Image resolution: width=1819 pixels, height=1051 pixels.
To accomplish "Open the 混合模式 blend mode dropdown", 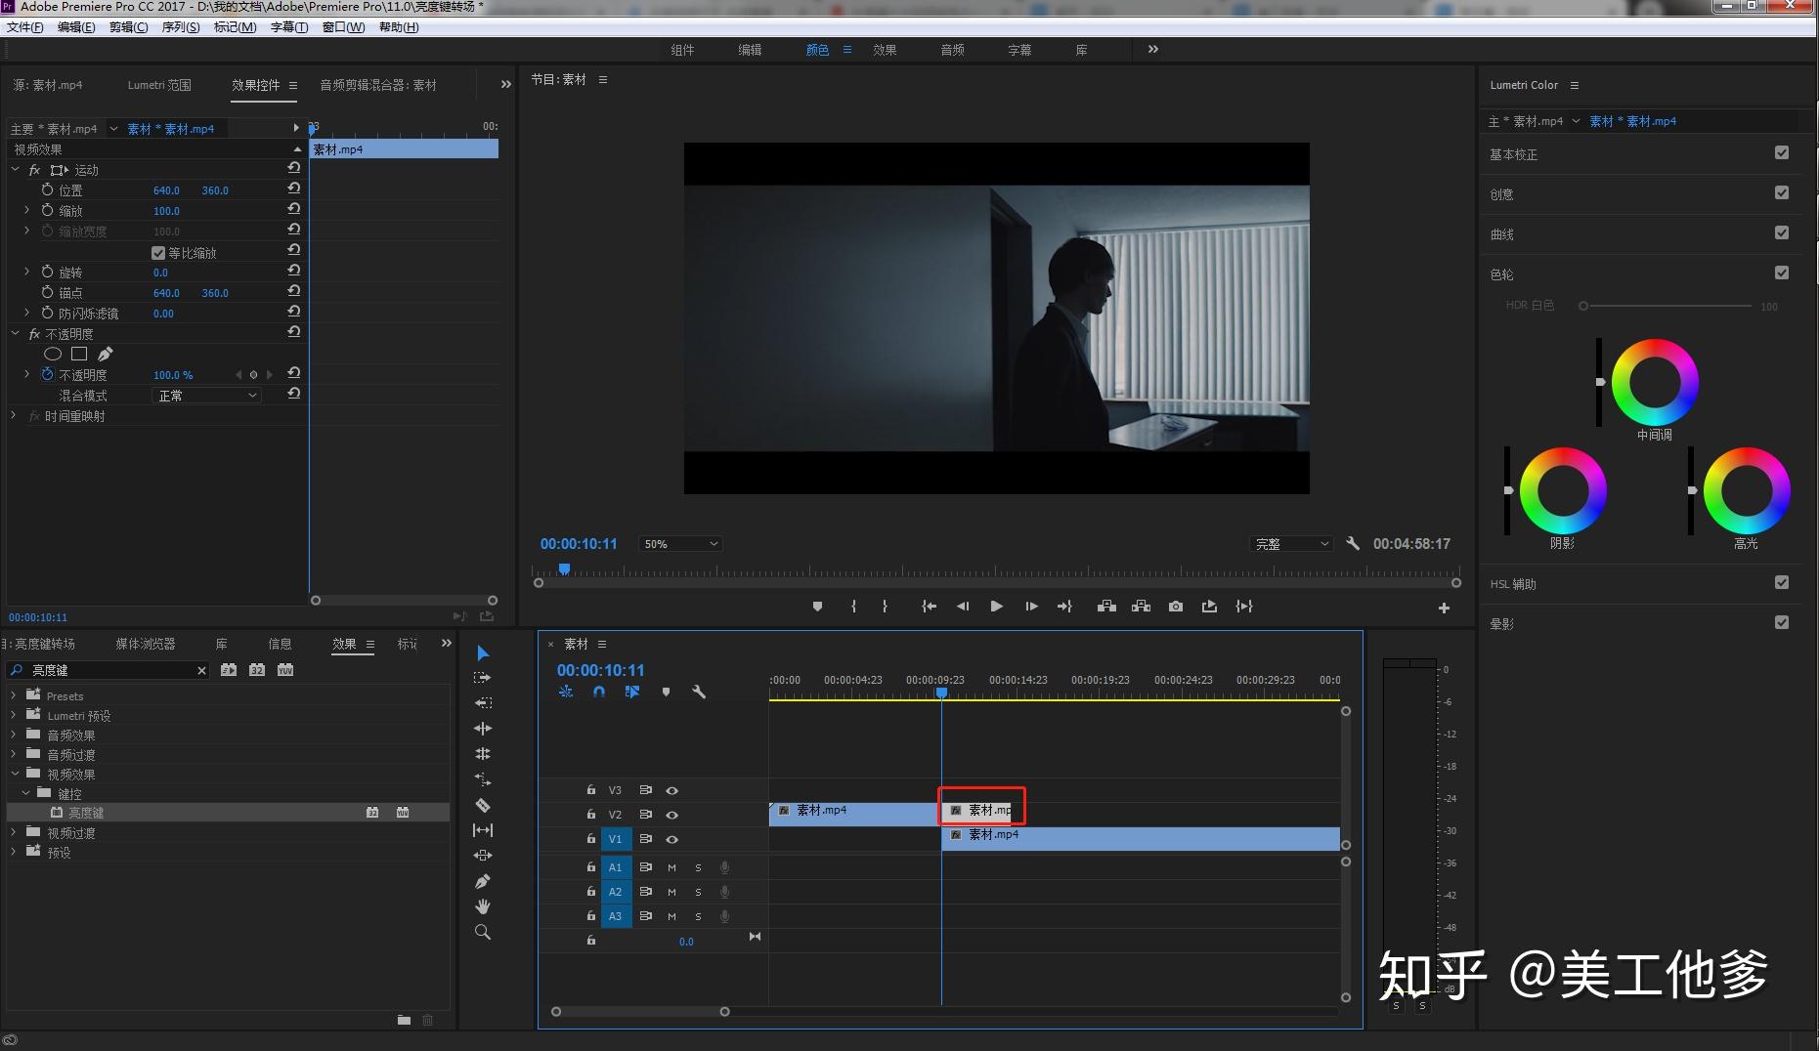I will coord(206,396).
